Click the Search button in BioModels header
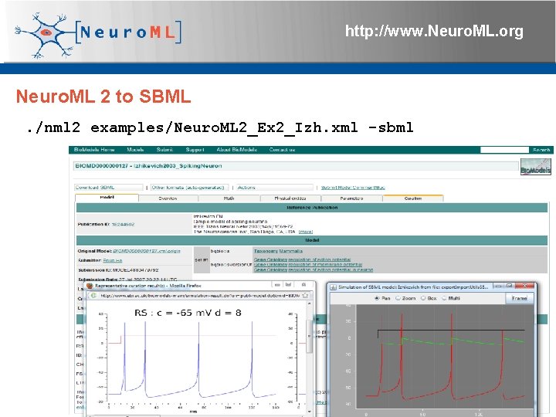This screenshot has width=556, height=417. (x=541, y=150)
